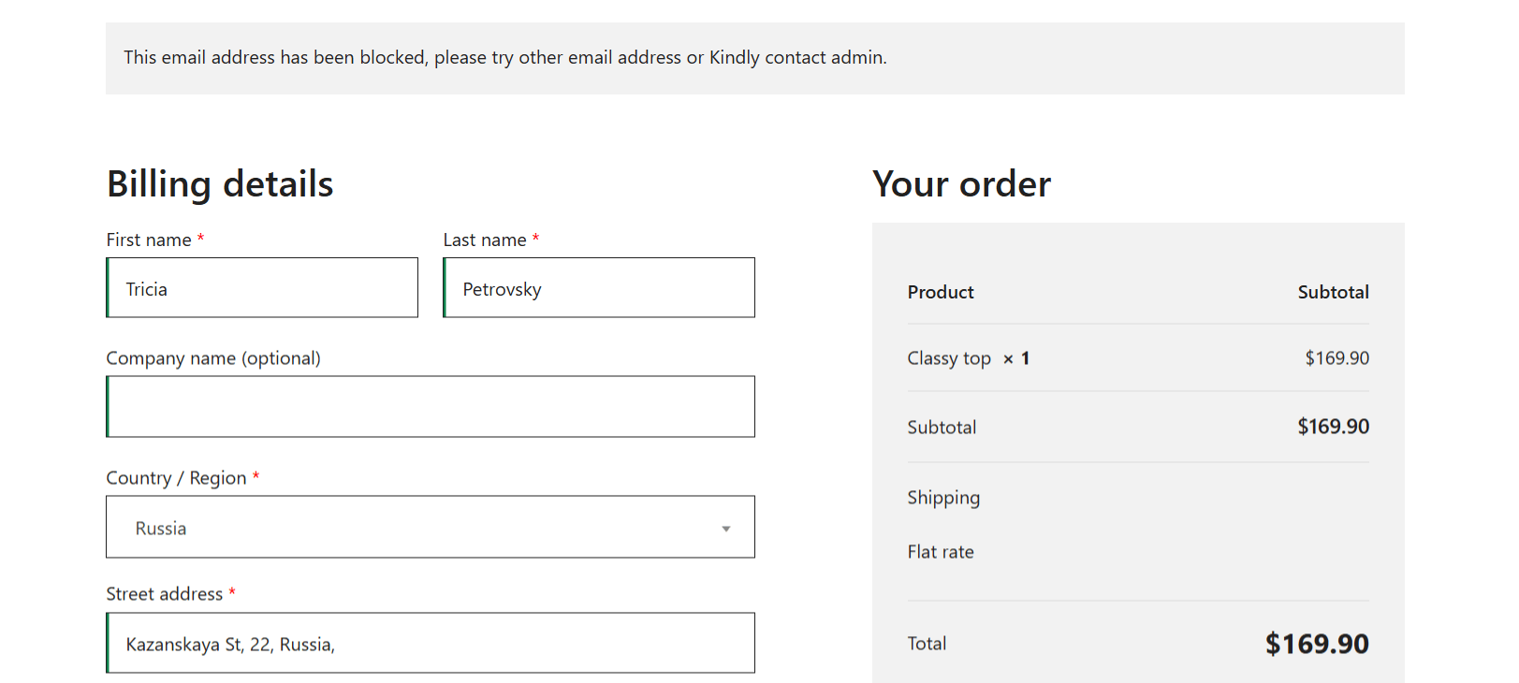Click inside the First name field
This screenshot has height=683, width=1519.
pyautogui.click(x=261, y=287)
